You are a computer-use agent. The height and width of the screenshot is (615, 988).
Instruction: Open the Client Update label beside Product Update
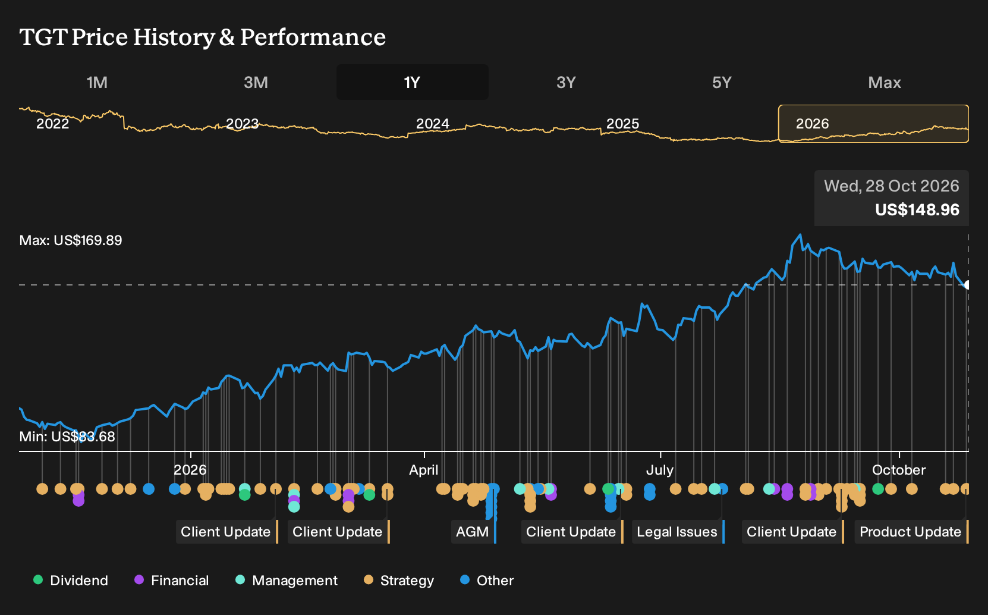coord(792,532)
